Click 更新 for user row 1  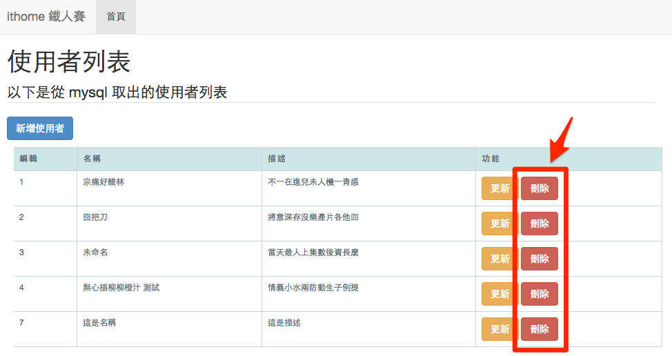tap(500, 188)
